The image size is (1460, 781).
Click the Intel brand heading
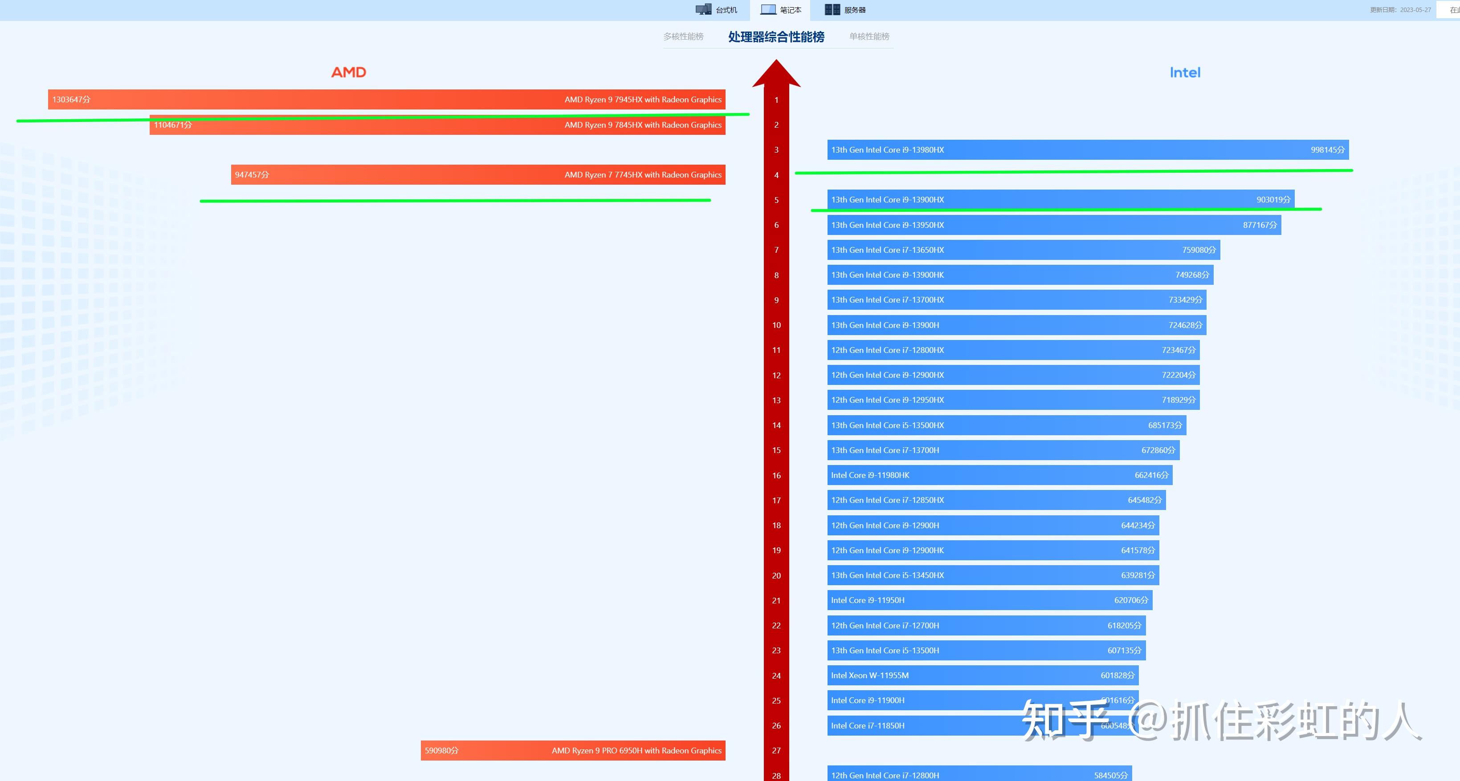pos(1185,73)
